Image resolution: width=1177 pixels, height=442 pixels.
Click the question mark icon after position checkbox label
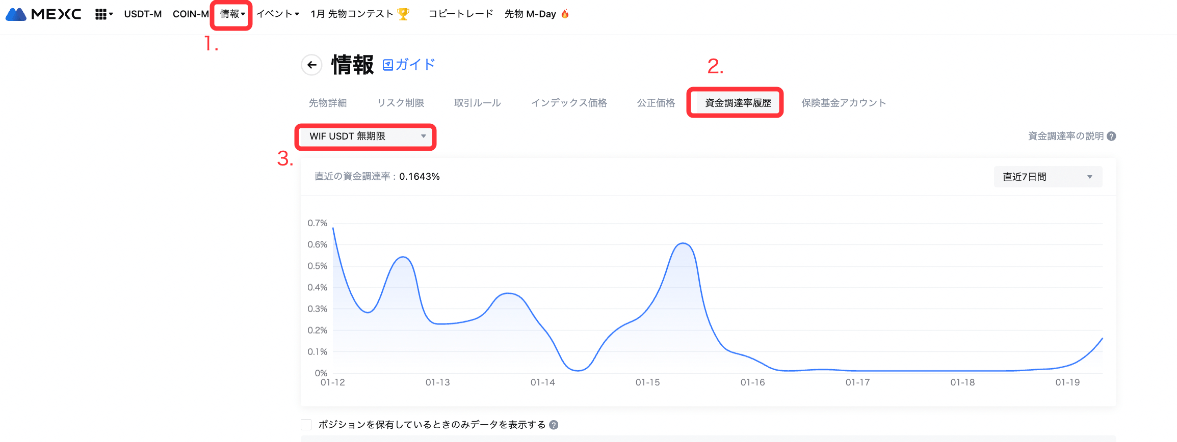click(x=554, y=425)
